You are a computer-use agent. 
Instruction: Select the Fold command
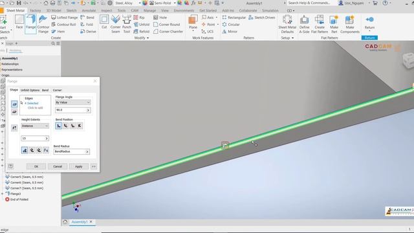(87, 25)
